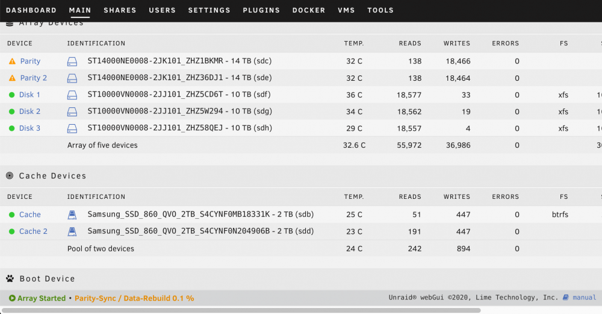The image size is (602, 314).
Task: Click ST10000VN0008-2JJ101_ZHZ5CD6T identification text
Action: pos(155,95)
